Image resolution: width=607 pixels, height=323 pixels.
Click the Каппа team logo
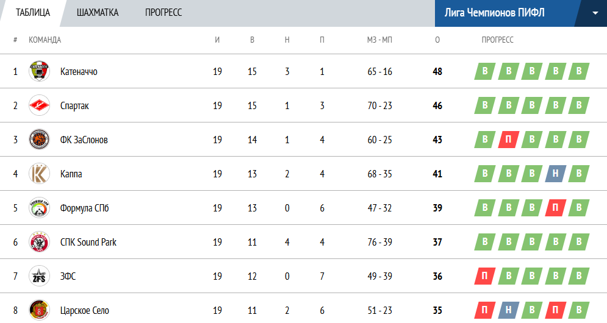coord(39,173)
